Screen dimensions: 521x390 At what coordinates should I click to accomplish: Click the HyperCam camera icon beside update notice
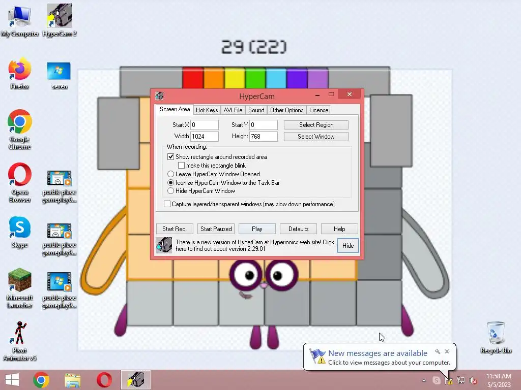(x=164, y=245)
